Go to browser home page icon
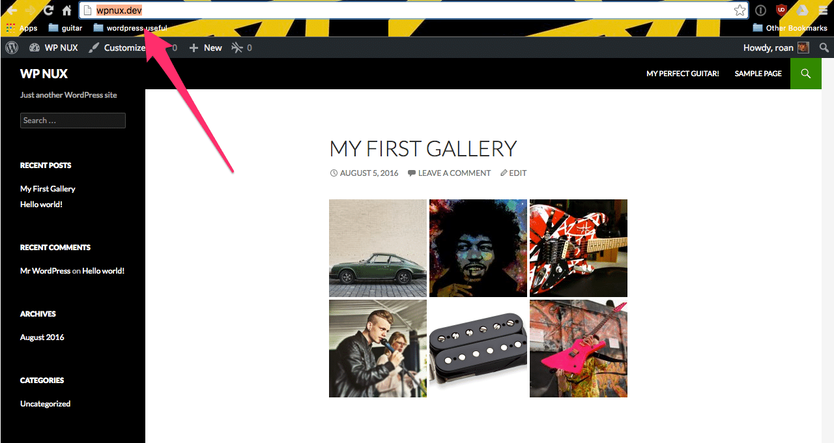Viewport: 834px width, 443px height. click(x=67, y=10)
